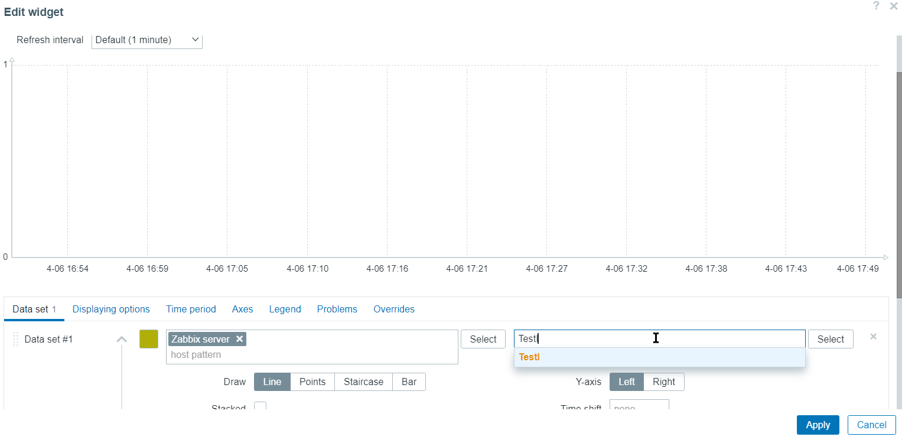Set Y-axis to Right
This screenshot has width=902, height=440.
(x=663, y=382)
